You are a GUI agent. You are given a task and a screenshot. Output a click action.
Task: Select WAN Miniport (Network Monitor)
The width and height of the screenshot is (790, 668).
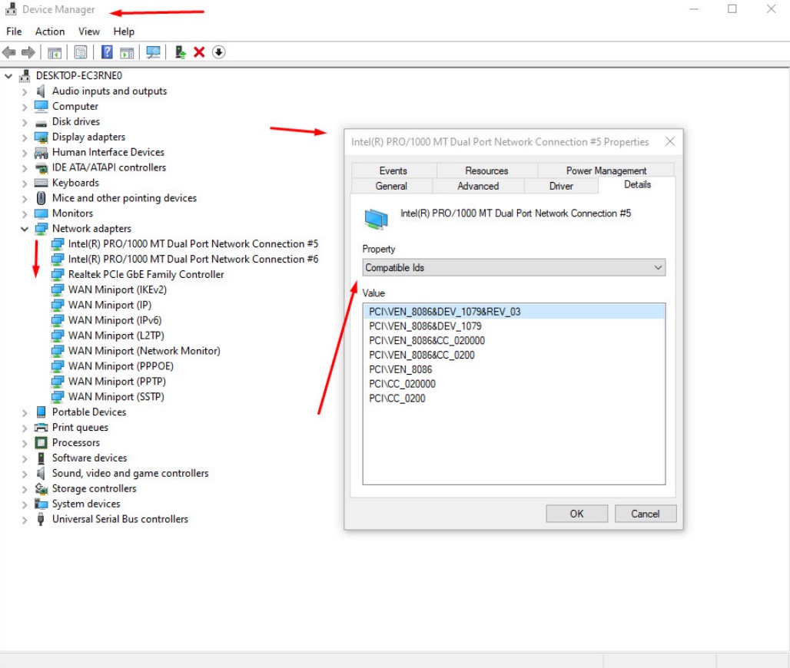click(x=144, y=351)
